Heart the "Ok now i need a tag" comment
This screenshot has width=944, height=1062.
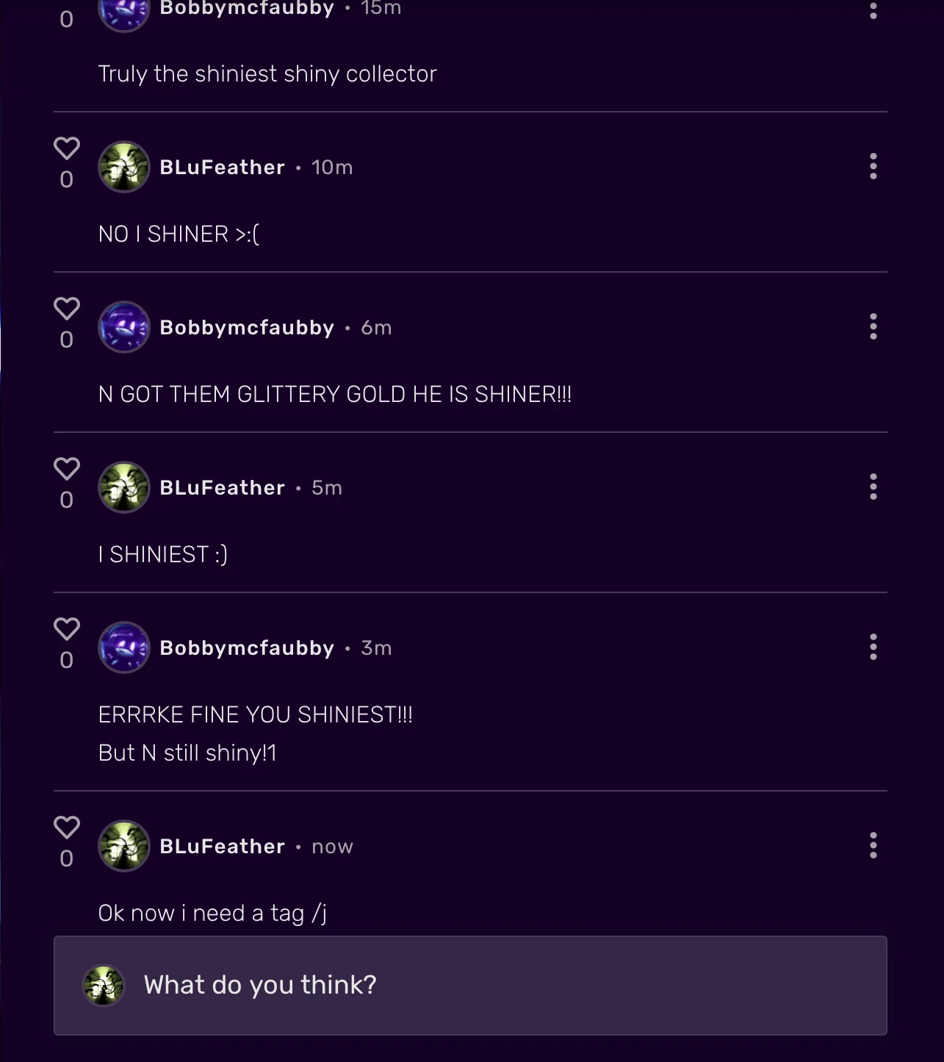coord(67,828)
